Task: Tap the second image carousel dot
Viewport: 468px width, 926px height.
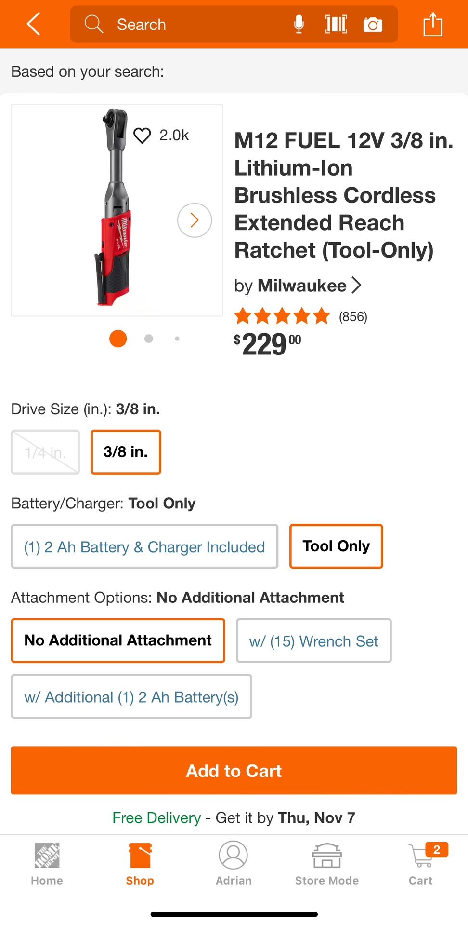Action: [x=149, y=339]
